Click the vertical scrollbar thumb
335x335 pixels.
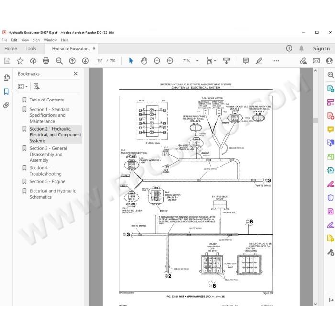coord(315,121)
